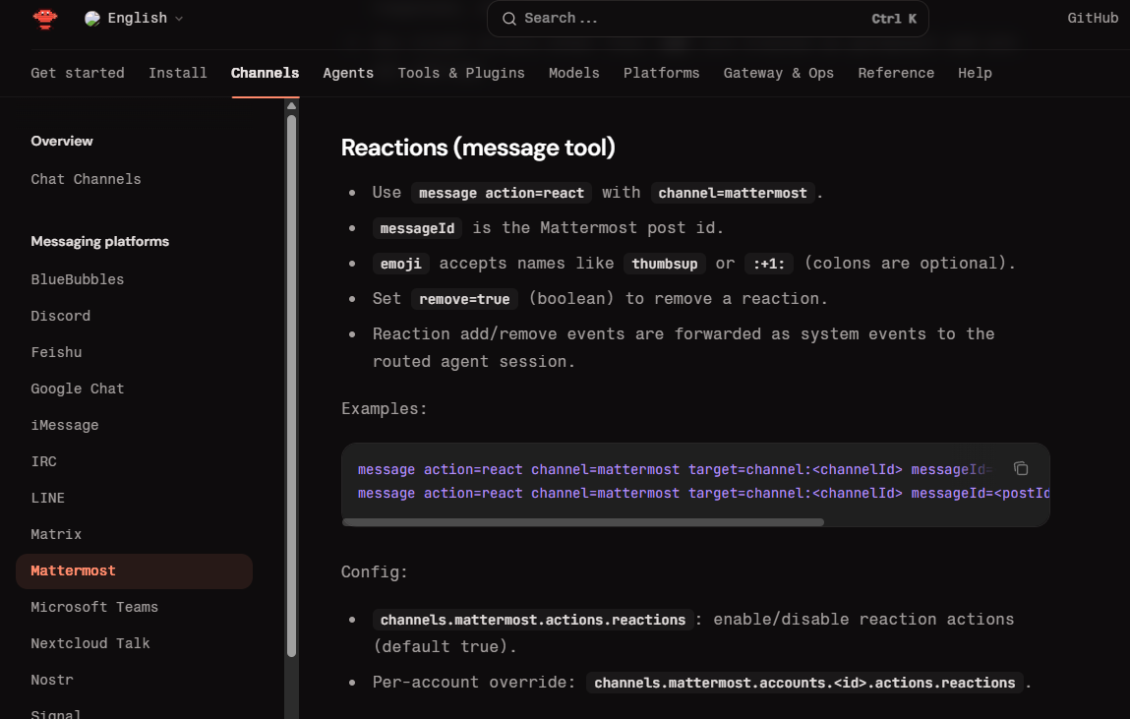Open the Install tab

point(178,73)
